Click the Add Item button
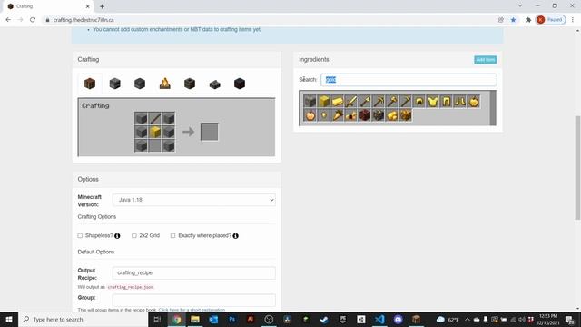 coord(485,60)
